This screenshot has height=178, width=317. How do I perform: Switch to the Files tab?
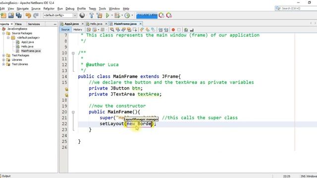click(18, 24)
